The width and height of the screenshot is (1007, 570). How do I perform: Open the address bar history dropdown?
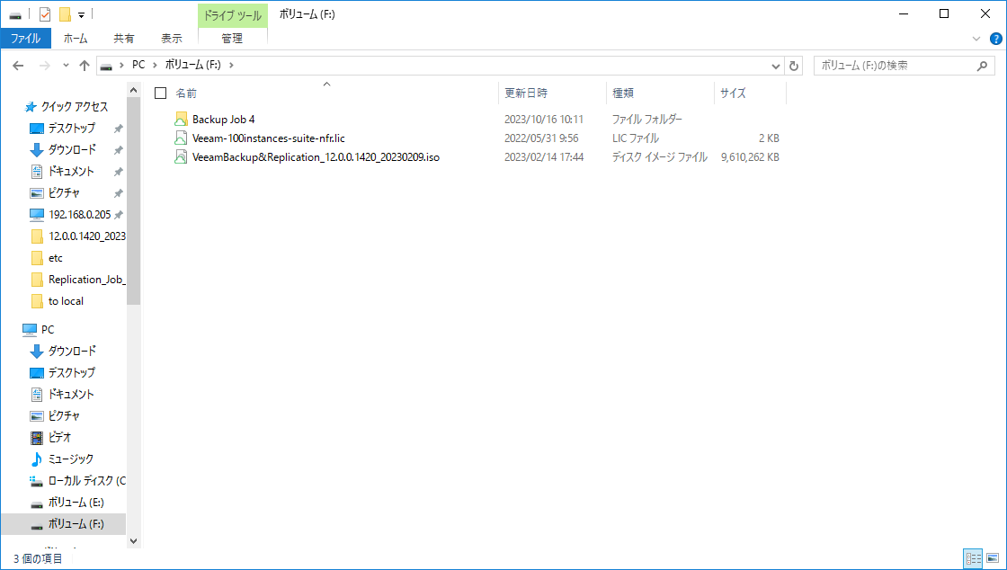pos(776,66)
